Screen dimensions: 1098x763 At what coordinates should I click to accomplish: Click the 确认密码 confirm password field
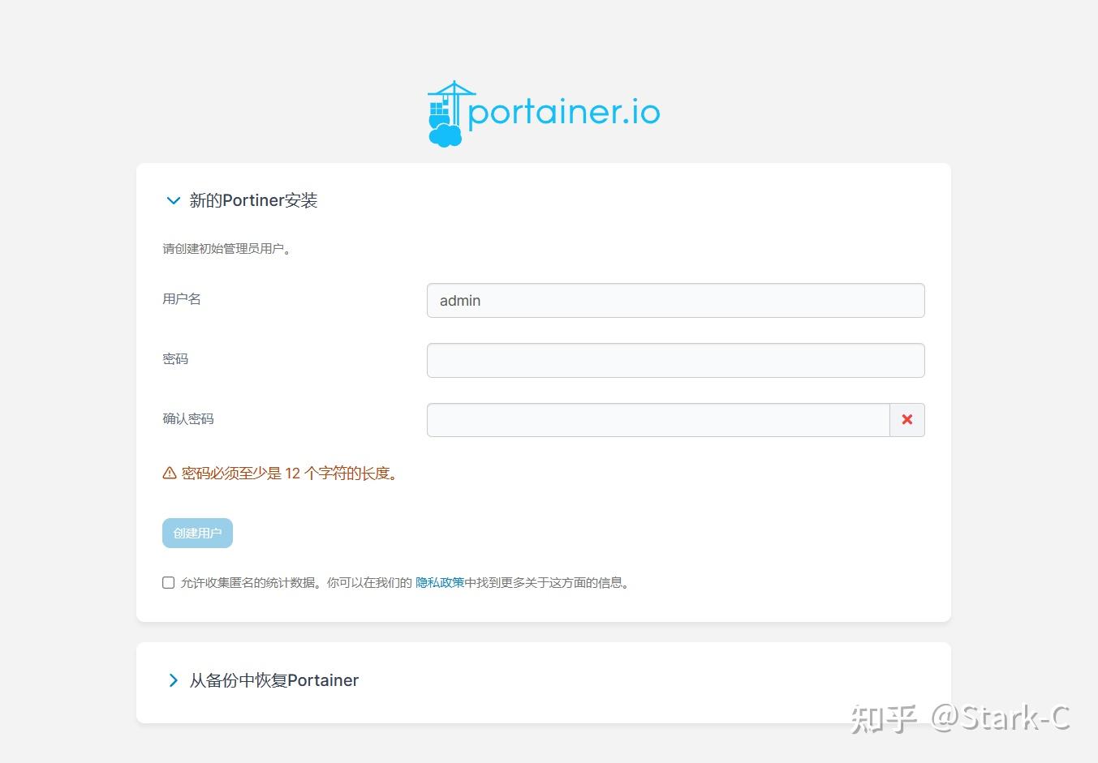tap(657, 420)
